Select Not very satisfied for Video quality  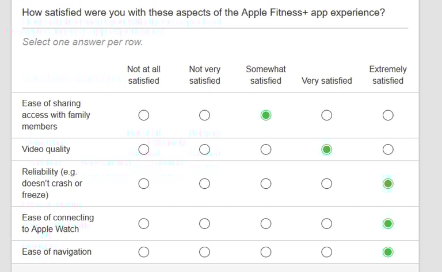205,150
